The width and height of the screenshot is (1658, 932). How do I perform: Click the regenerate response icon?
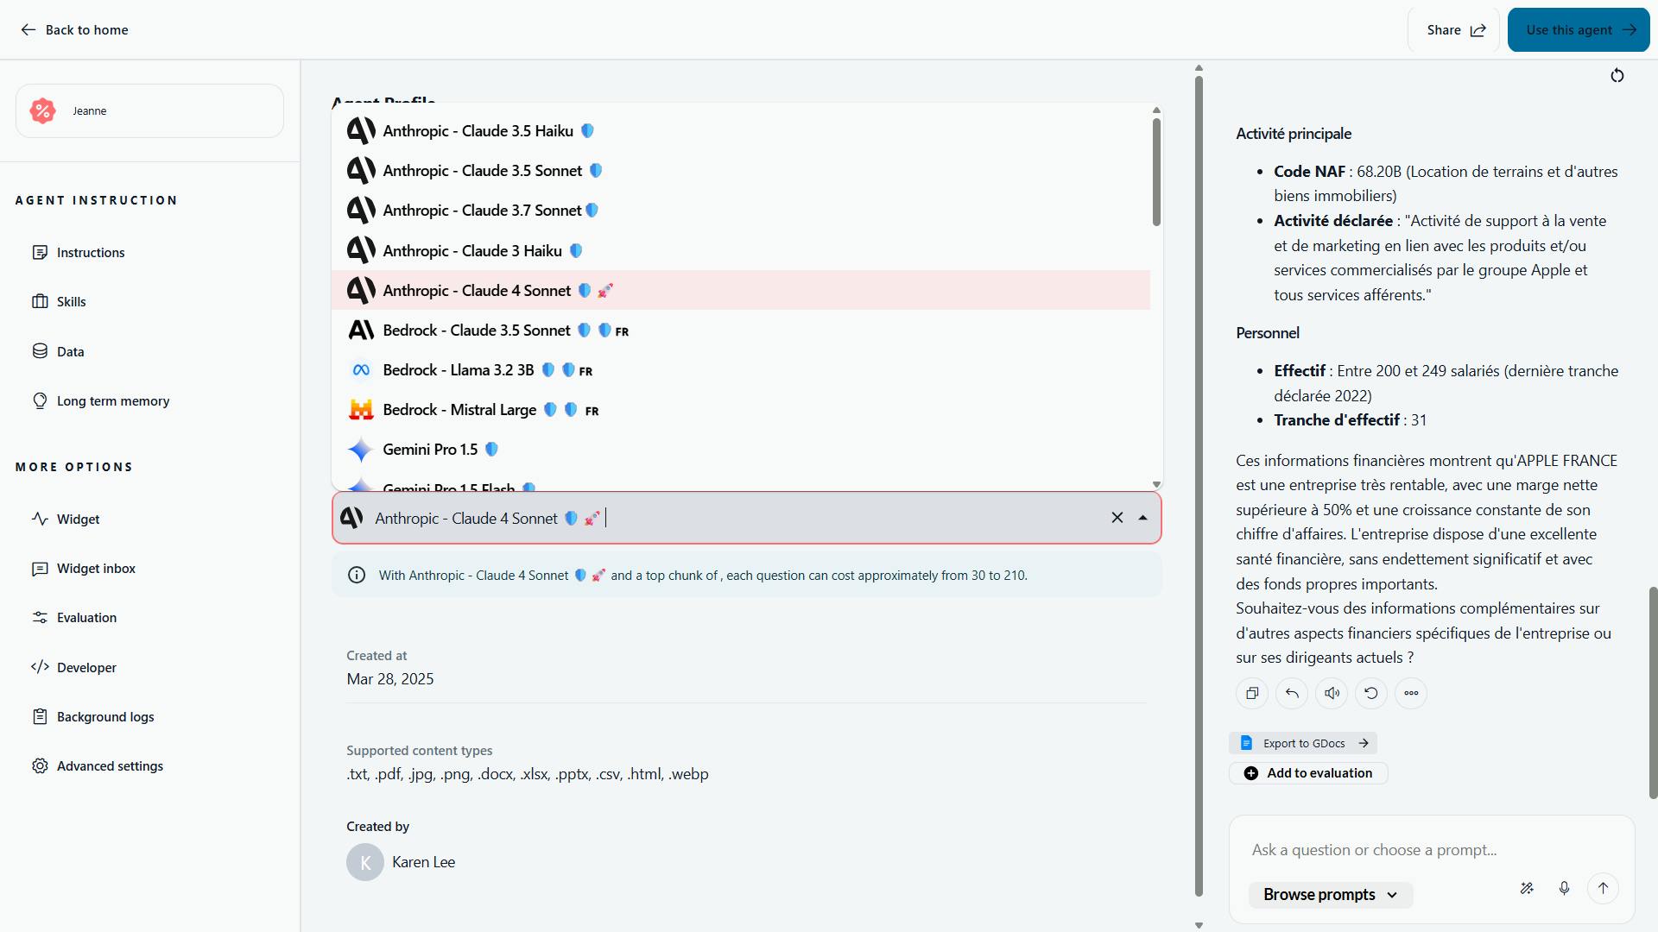click(1371, 693)
